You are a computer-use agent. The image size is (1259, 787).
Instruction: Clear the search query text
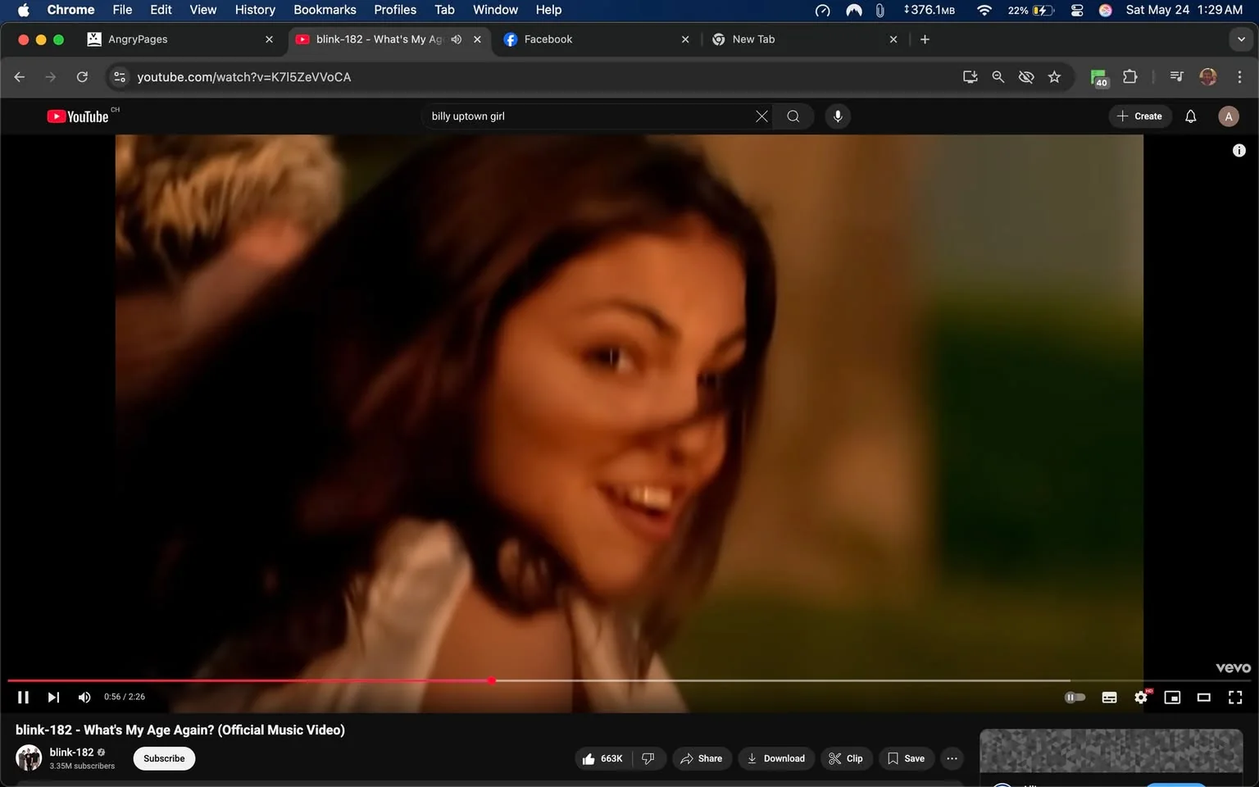pos(761,116)
